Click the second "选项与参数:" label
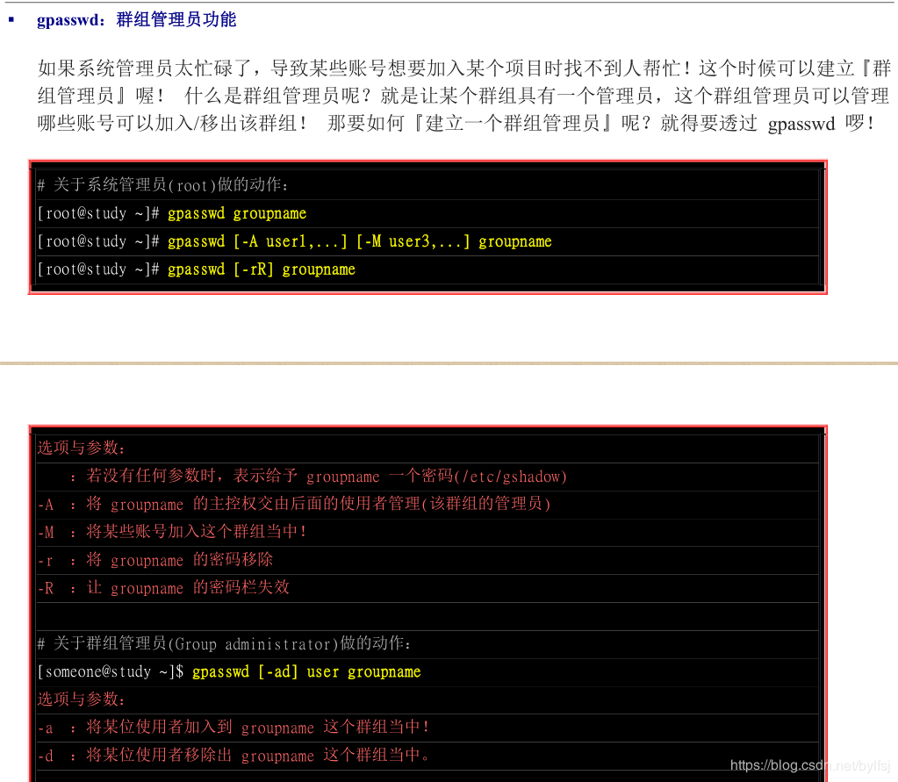 tap(82, 699)
